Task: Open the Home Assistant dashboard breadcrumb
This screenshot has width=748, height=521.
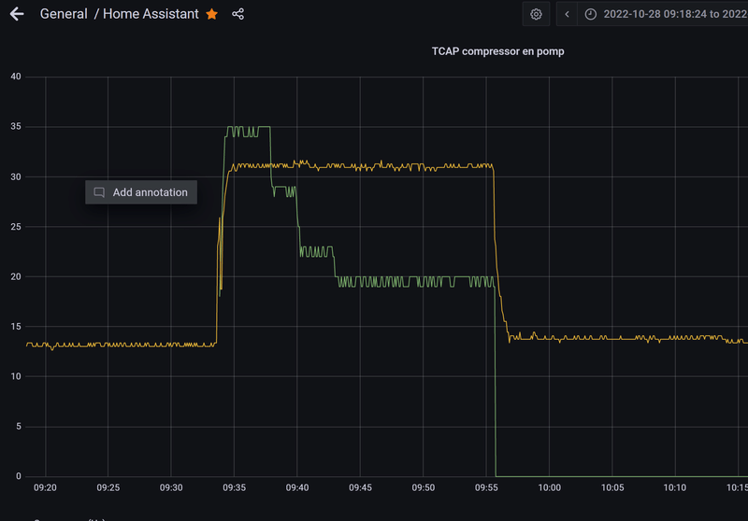Action: pyautogui.click(x=151, y=14)
